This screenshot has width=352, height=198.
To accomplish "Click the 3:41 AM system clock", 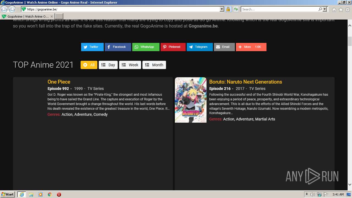I will [338, 194].
